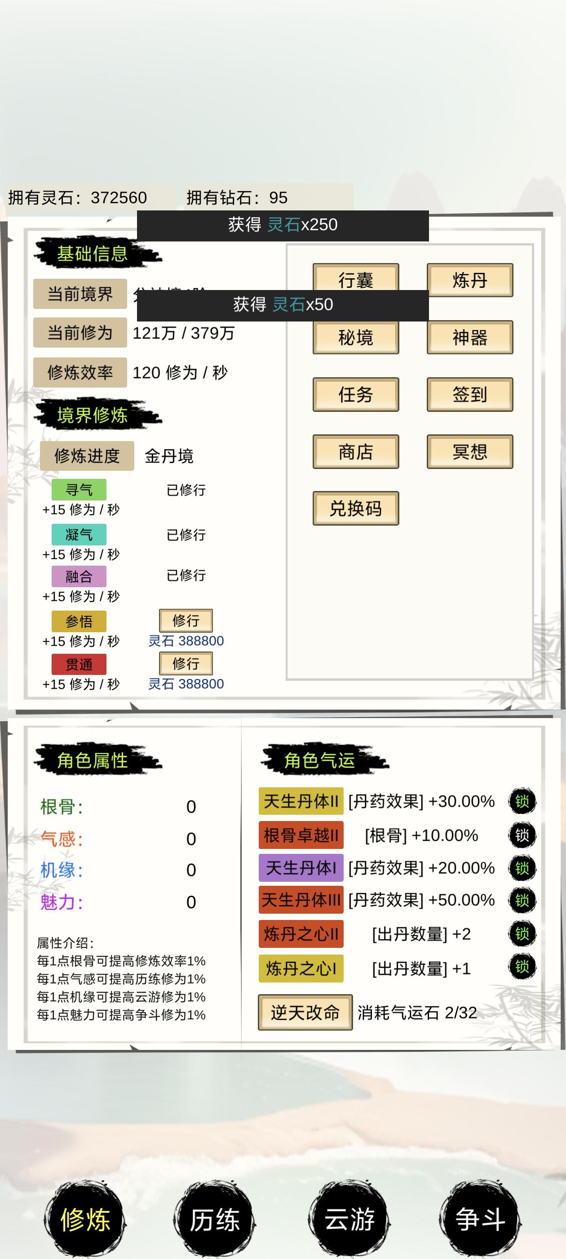
Task: Tap the 当前修为 label
Action: coord(80,333)
